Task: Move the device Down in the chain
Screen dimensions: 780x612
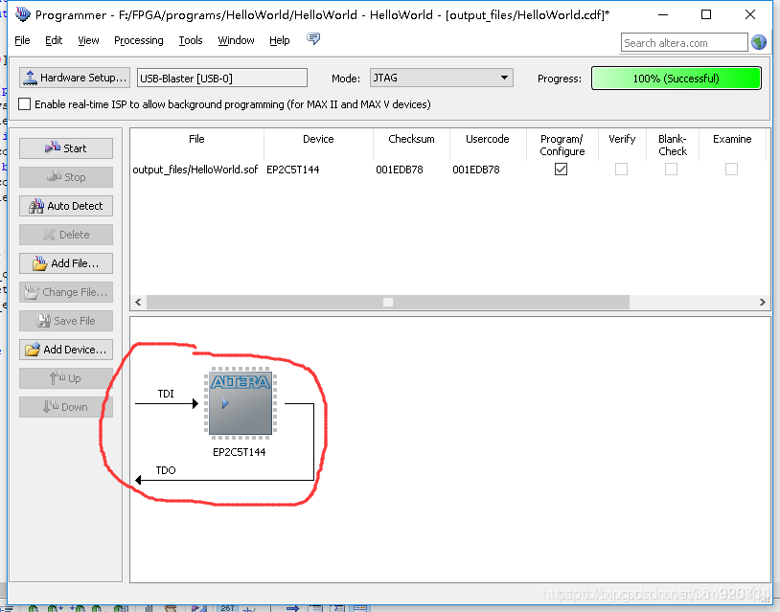Action: [66, 407]
